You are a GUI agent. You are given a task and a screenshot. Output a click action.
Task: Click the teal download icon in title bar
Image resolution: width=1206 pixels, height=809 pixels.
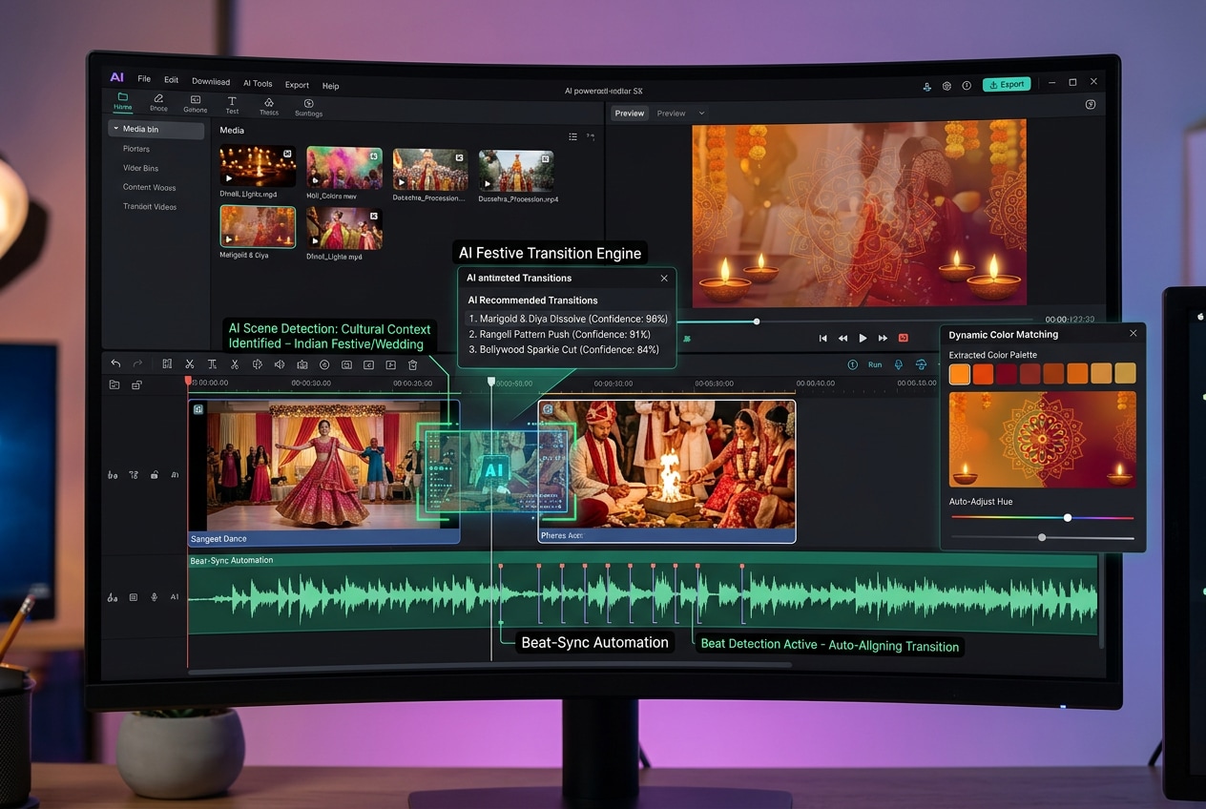[x=926, y=86]
